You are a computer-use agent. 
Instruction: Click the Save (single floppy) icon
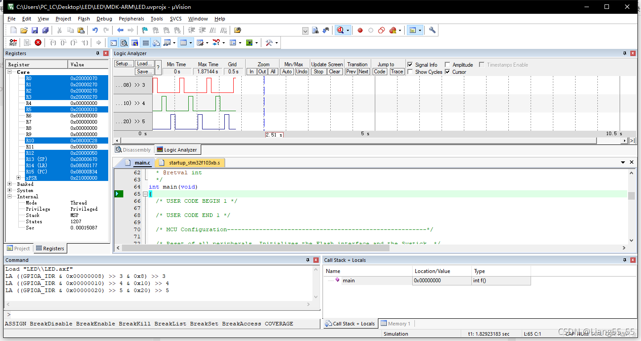[35, 30]
